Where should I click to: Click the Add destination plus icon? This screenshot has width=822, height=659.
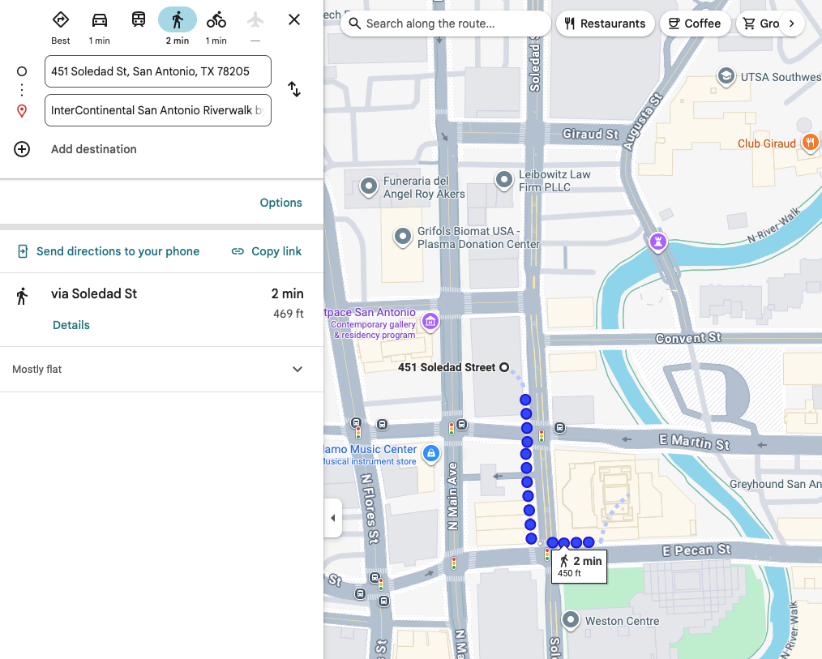[22, 149]
